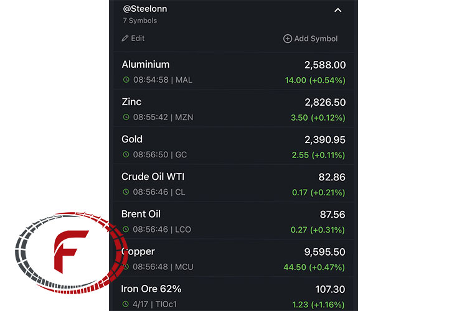Click the Copper price 9,595.50
Screen dimensions: 467x311
point(324,252)
